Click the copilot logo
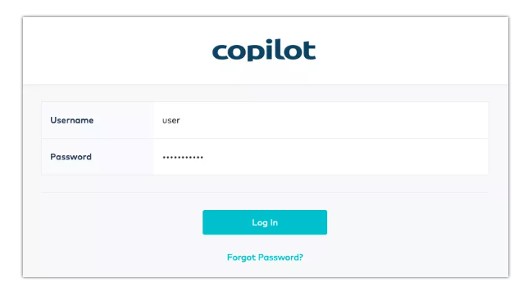This screenshot has height=295, width=523. pyautogui.click(x=264, y=51)
